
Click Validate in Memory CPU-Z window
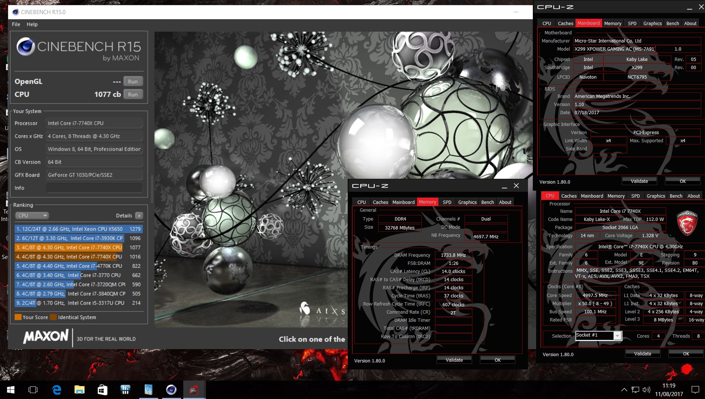coord(454,360)
